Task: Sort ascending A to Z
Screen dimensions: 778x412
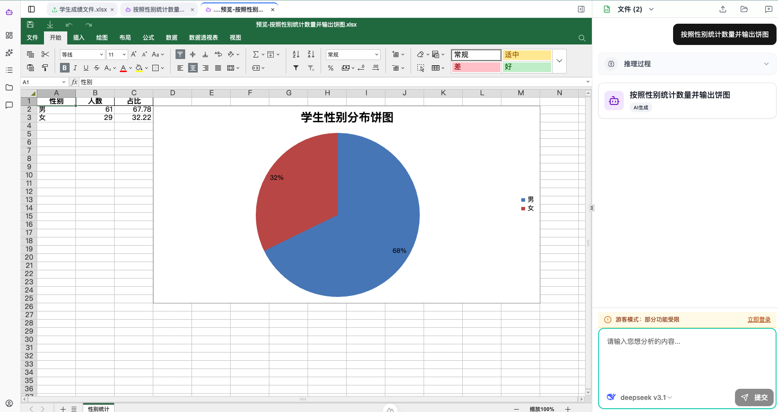Action: point(296,54)
